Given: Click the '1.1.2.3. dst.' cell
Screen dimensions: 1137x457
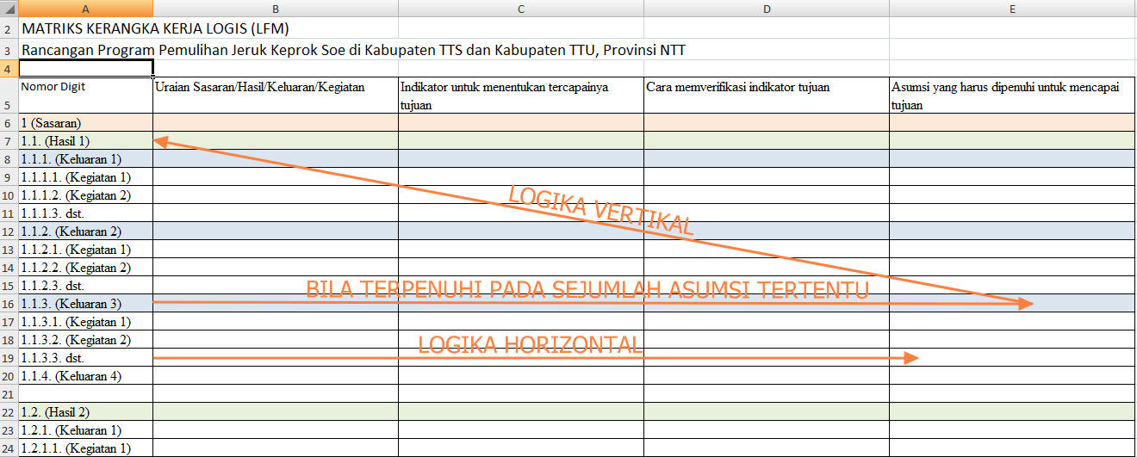Looking at the screenshot, I should coord(85,286).
